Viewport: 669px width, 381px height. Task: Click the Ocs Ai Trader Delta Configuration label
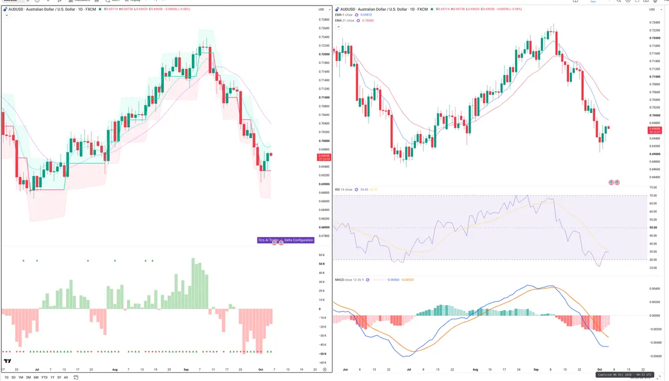(285, 240)
